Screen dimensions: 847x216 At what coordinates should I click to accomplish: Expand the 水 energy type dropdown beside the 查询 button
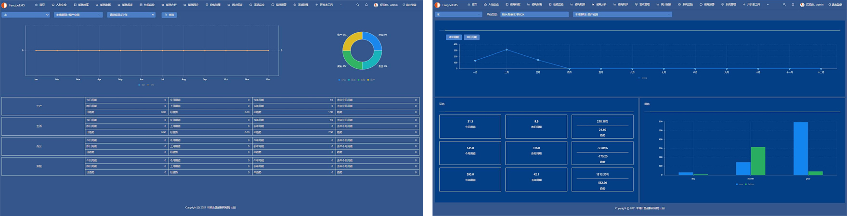click(26, 15)
